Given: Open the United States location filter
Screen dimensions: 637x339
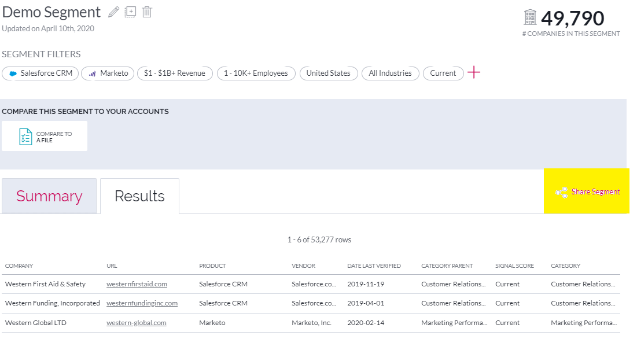Looking at the screenshot, I should click(x=328, y=73).
